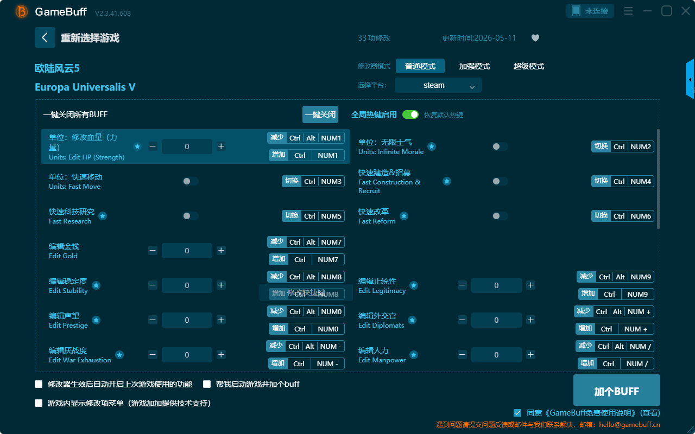This screenshot has height=434, width=695.
Task: Click Edit Stability value input field
Action: point(187,285)
